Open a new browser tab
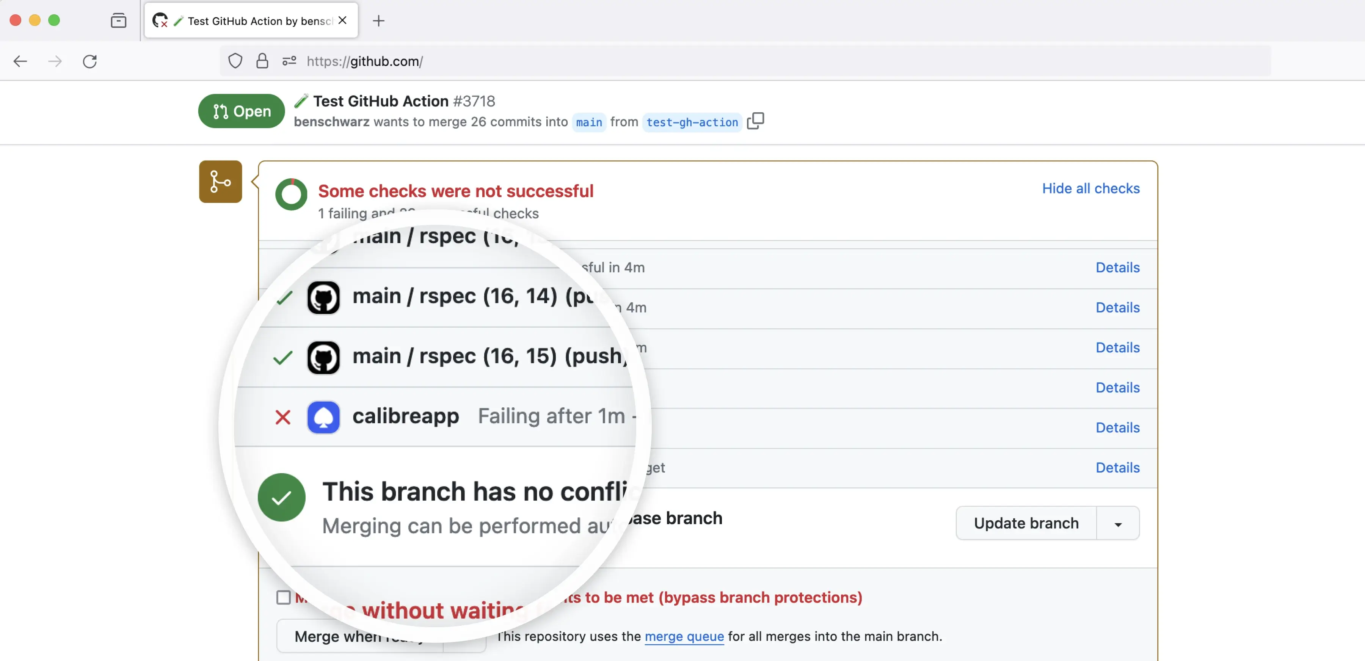 coord(378,21)
